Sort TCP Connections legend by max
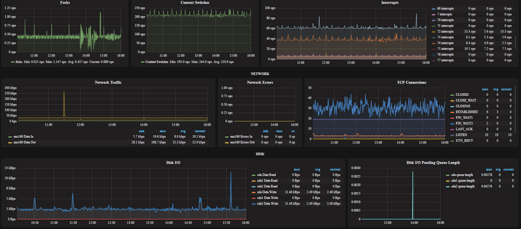This screenshot has width=521, height=229. [485, 89]
